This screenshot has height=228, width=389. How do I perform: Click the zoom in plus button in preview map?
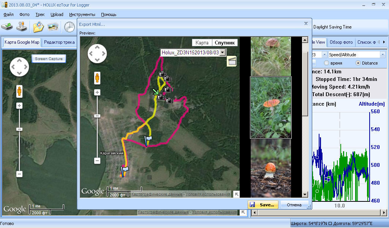97,93
